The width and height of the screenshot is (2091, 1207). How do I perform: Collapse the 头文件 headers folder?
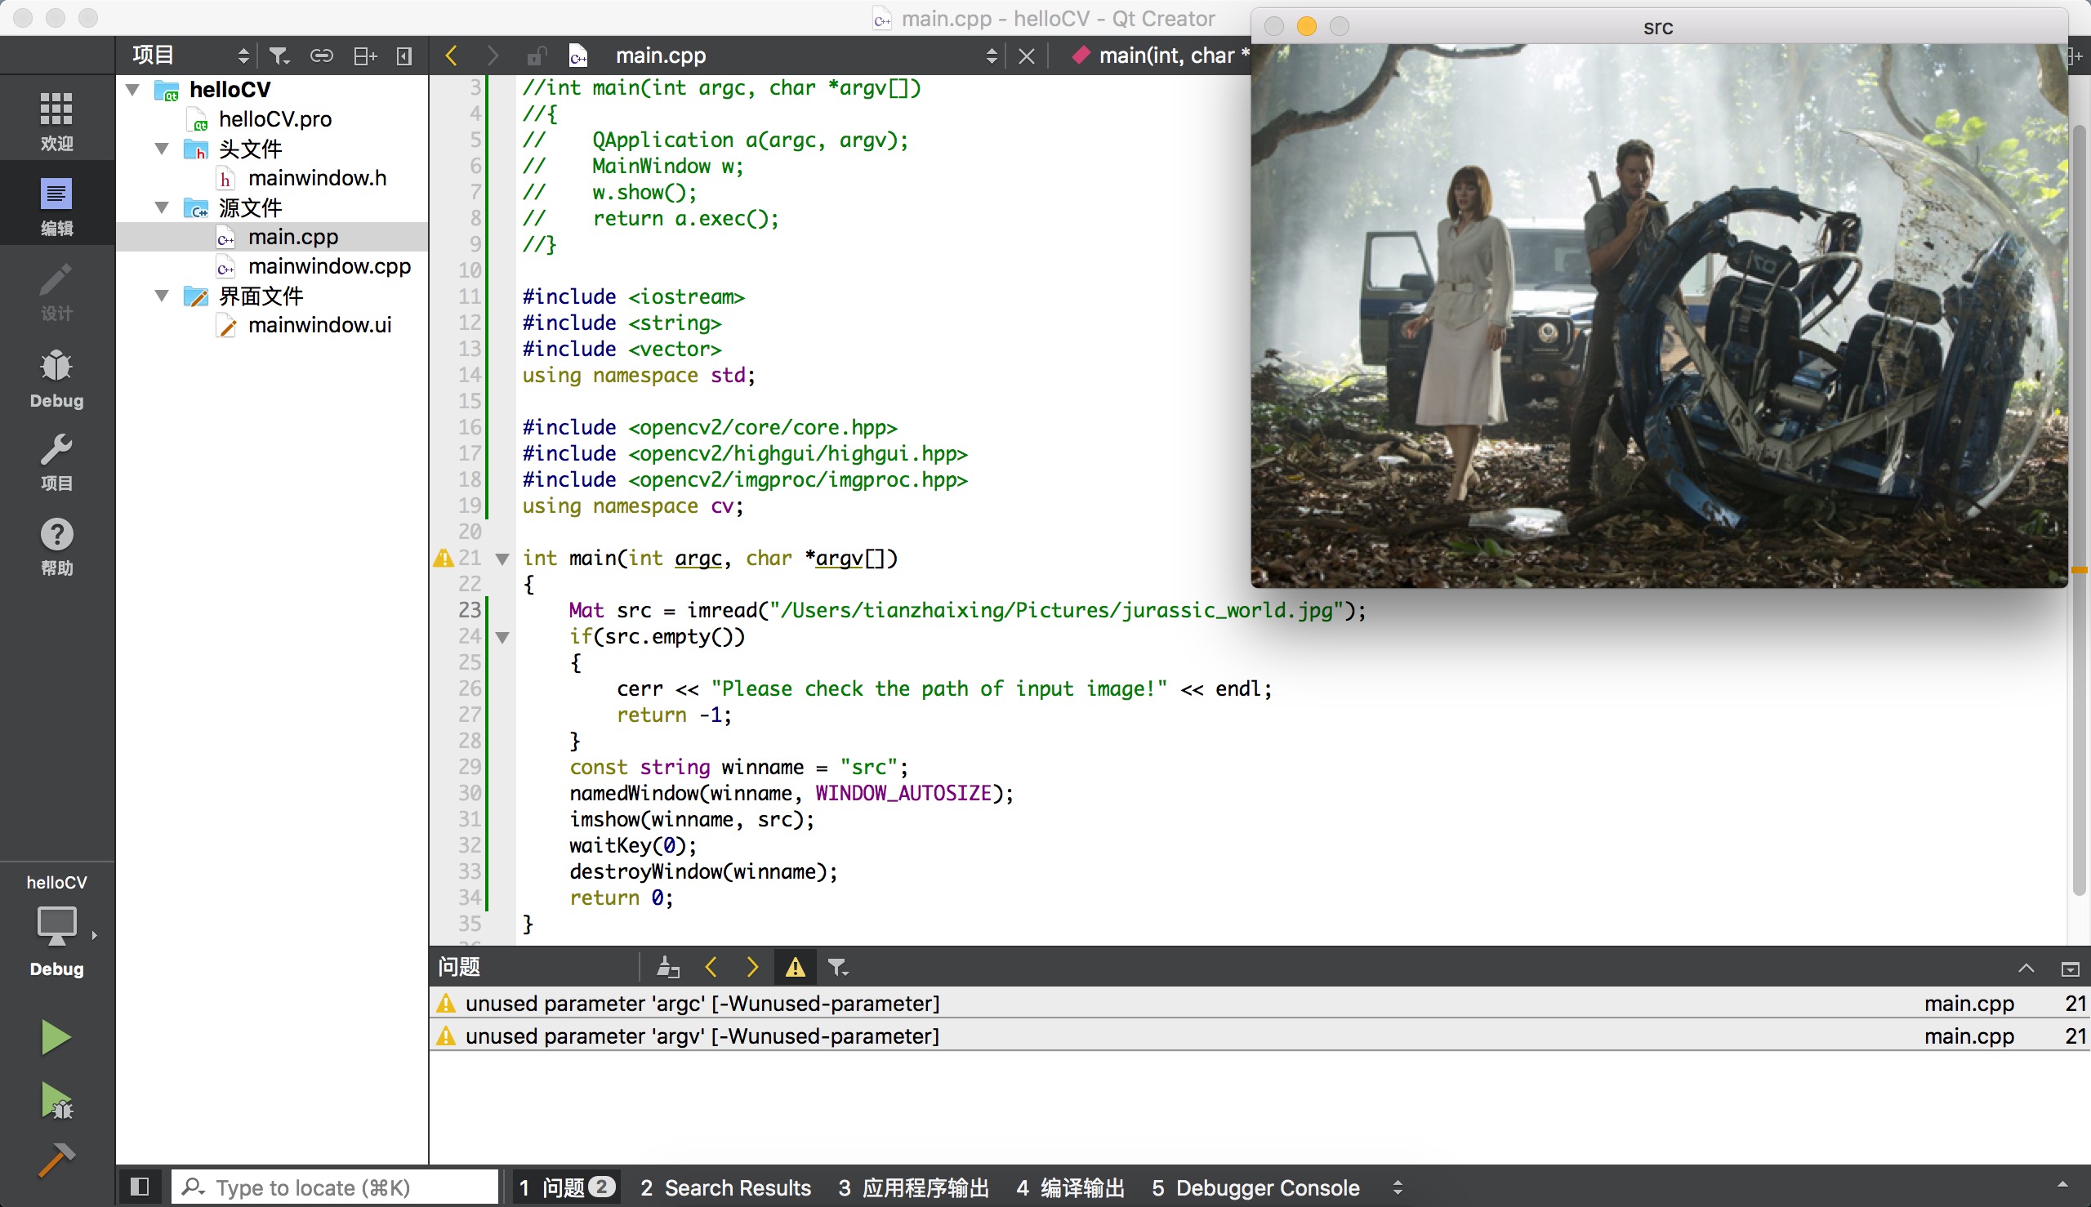point(163,149)
